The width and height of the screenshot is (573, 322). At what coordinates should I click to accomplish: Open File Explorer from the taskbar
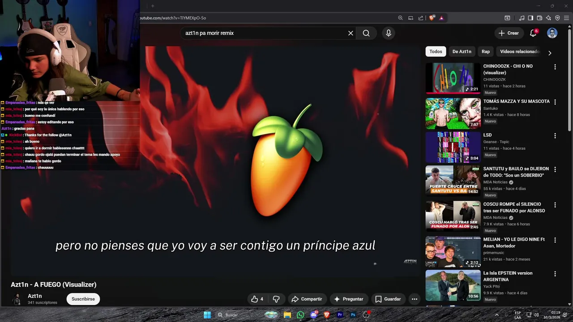(x=287, y=315)
